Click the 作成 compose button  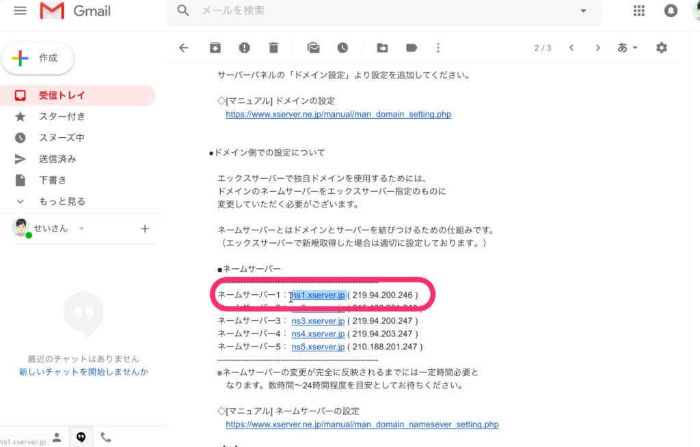click(38, 59)
